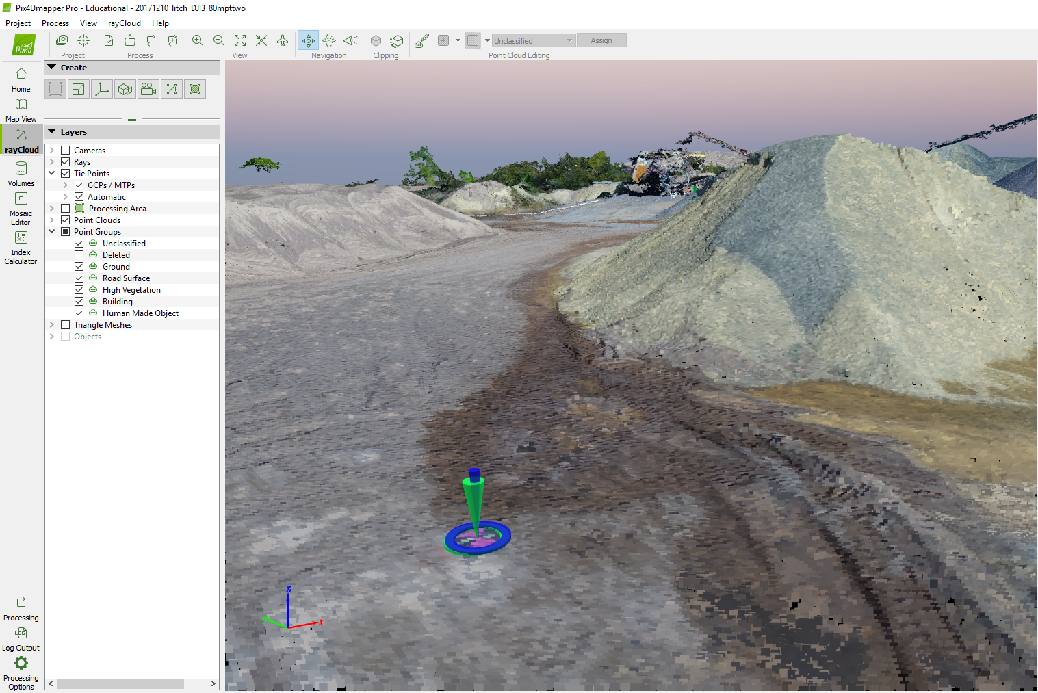Select the zoom in magnifier tool
Screen dimensions: 1038x693
[x=198, y=40]
